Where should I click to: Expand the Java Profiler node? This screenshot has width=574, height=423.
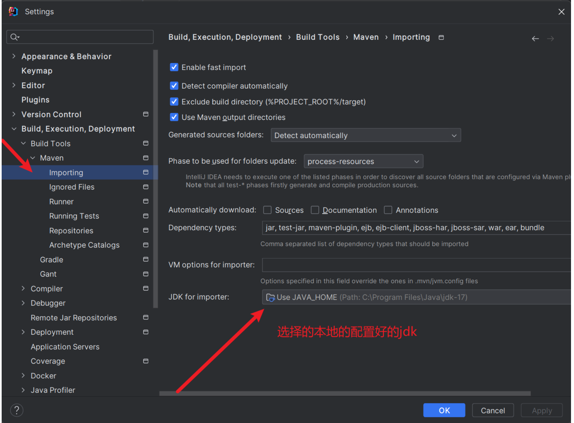tap(23, 390)
